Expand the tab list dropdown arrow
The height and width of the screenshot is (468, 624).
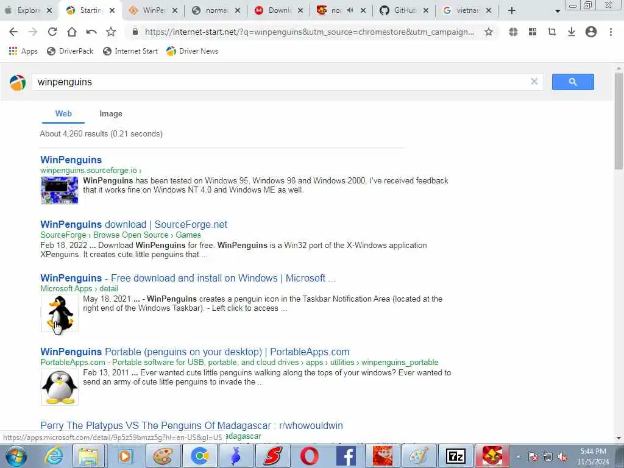coord(558,11)
